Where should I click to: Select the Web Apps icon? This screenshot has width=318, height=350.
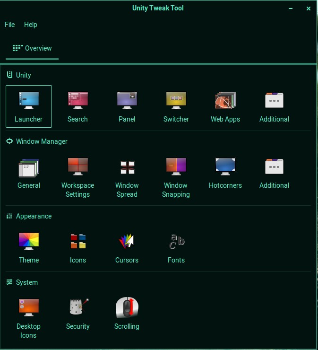point(225,106)
